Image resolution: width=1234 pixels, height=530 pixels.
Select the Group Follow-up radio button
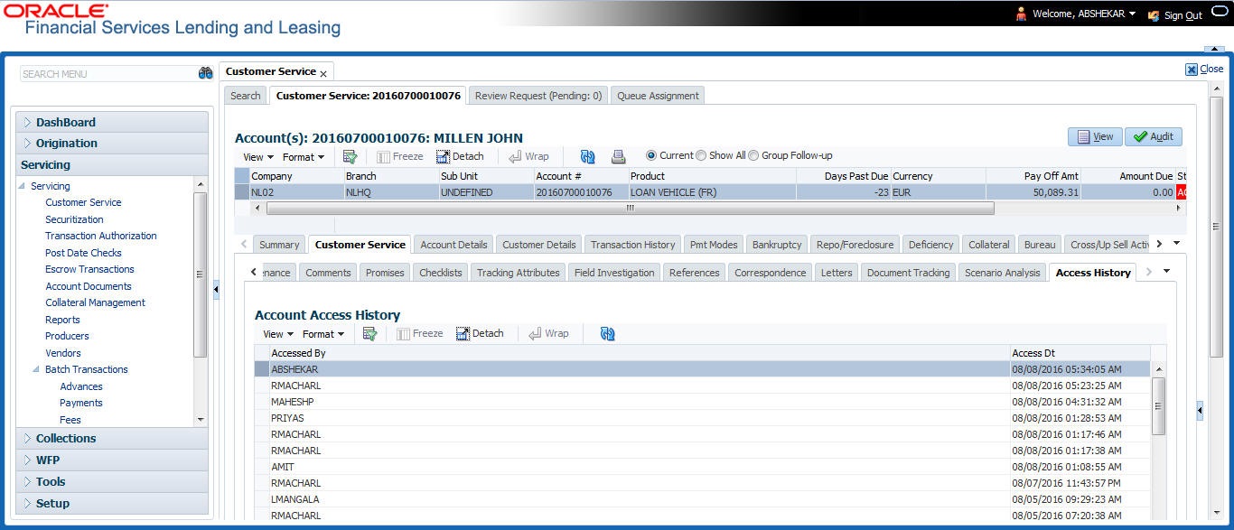click(753, 155)
